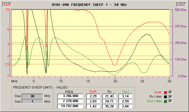Click the red SWR legend label

click(158, 93)
